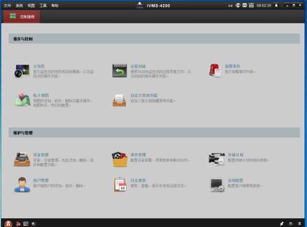The width and height of the screenshot is (307, 227).
Task: Open the Account Management (用户管理) person icon
Action: pyautogui.click(x=22, y=185)
